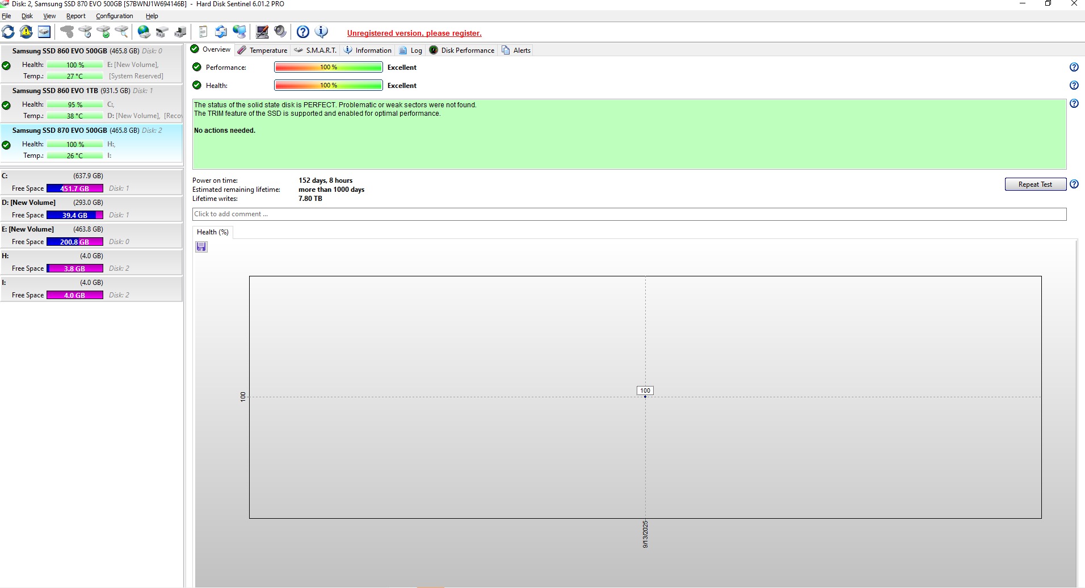Open the report notepad toolbar icon

tap(203, 32)
